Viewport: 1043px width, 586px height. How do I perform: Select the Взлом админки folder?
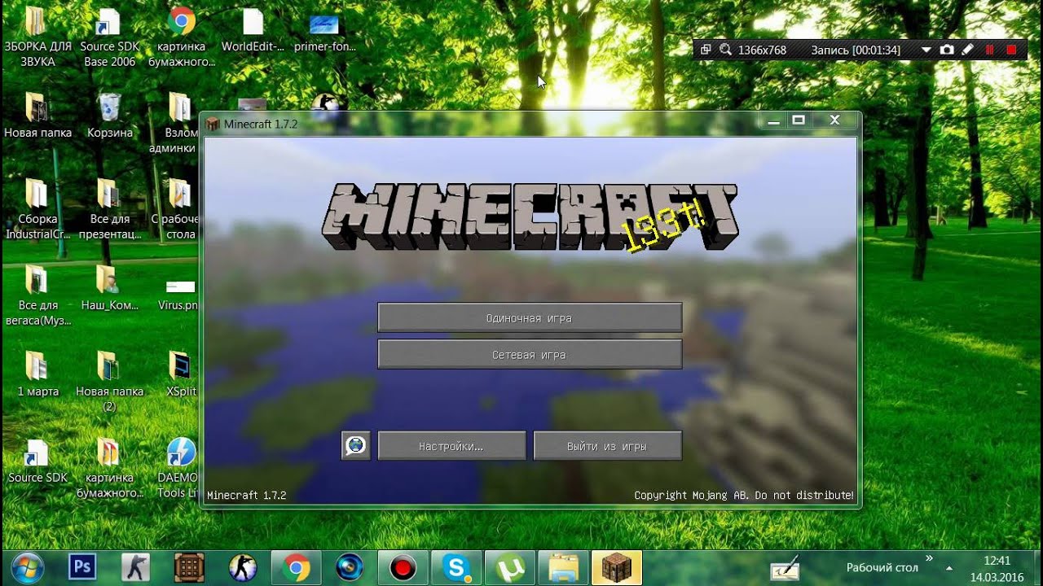[x=175, y=124]
